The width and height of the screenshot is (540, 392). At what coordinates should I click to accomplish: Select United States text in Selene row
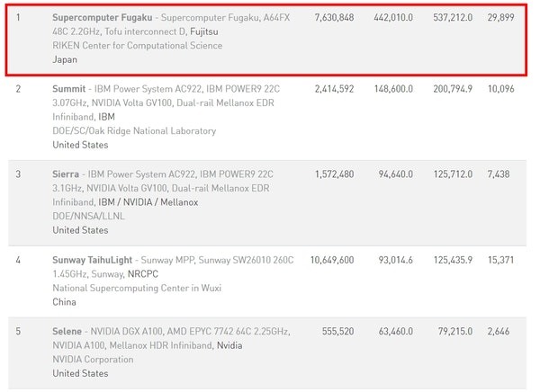point(80,373)
